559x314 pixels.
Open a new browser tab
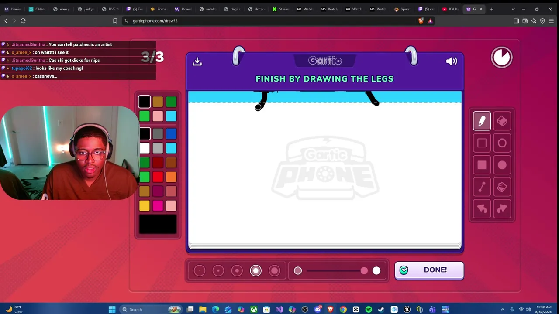[492, 9]
